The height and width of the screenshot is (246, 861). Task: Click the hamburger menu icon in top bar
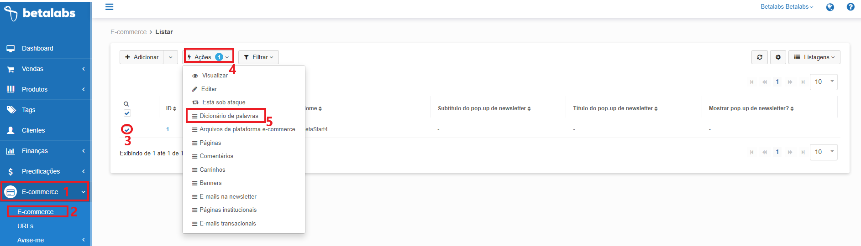pos(109,7)
